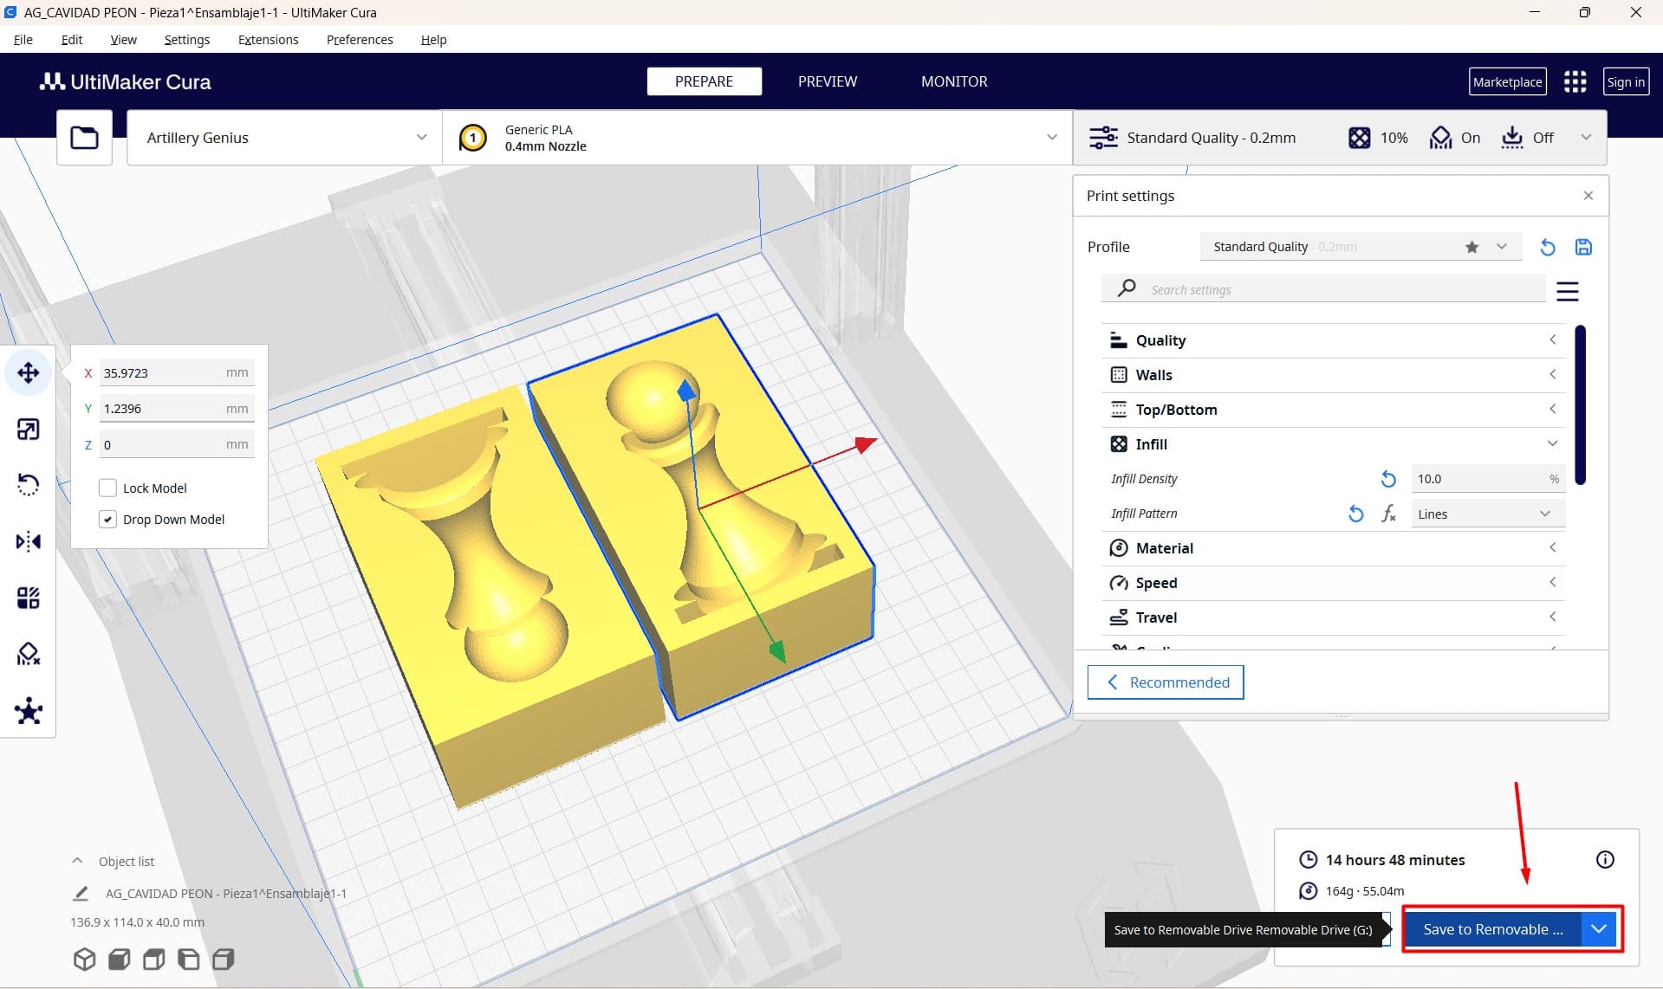The height and width of the screenshot is (989, 1663).
Task: Expand the Top/Bottom settings section
Action: (x=1333, y=410)
